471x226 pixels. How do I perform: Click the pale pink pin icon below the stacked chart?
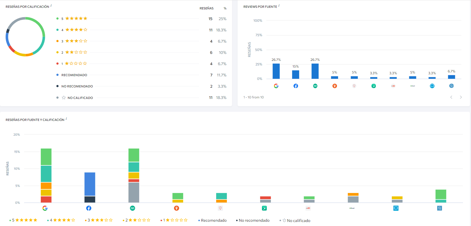tap(220, 208)
